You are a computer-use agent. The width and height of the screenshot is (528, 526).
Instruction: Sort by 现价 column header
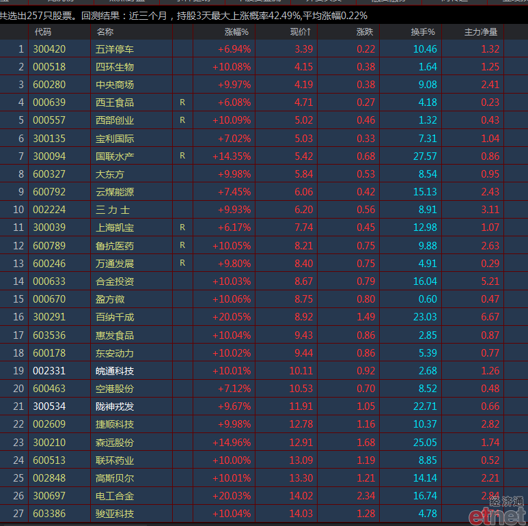coord(301,32)
